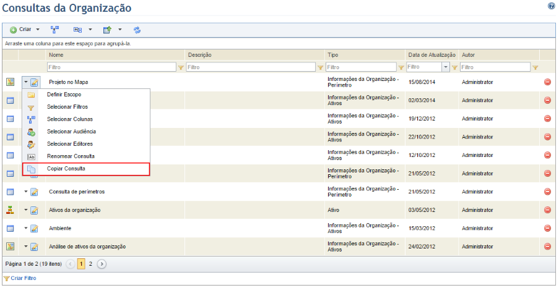This screenshot has height=288, width=559.
Task: Expand options arrow for Ativos da organização
Action: [x=26, y=210]
